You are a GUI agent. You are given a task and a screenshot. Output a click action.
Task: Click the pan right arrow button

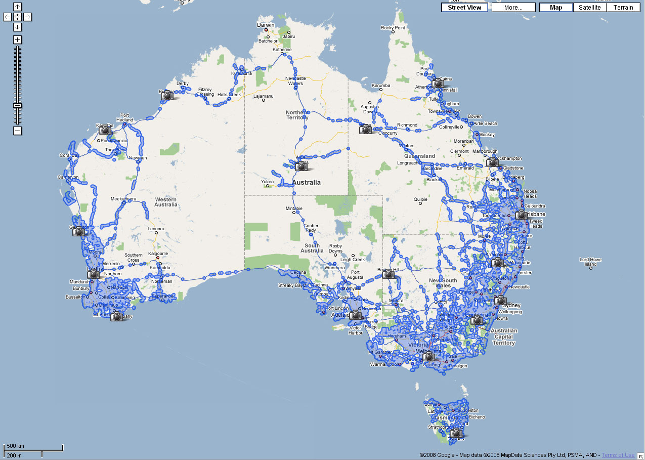click(27, 17)
